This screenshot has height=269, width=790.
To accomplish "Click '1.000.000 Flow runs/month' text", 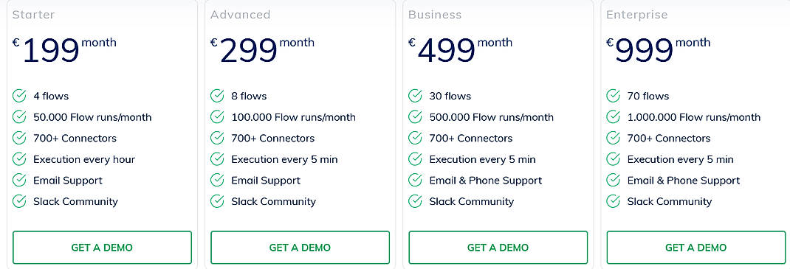I will [694, 117].
